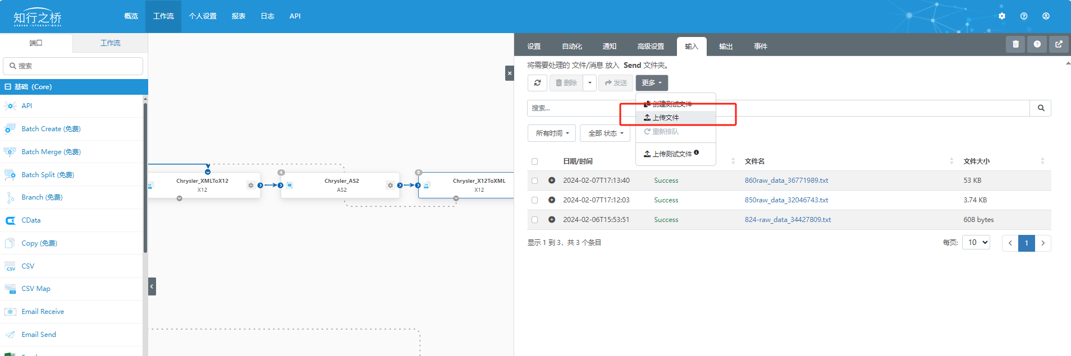Switch to the 输出 tab
This screenshot has width=1071, height=356.
[726, 47]
